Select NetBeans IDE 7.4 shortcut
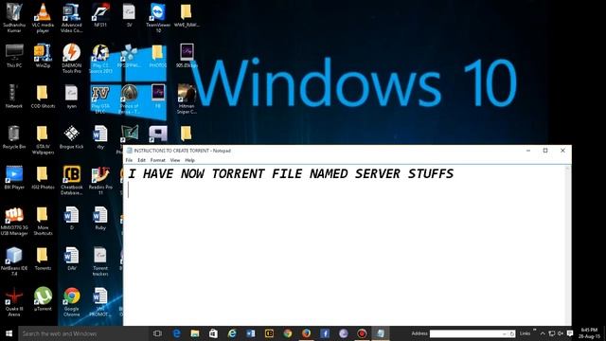The height and width of the screenshot is (341, 606). coord(14,261)
